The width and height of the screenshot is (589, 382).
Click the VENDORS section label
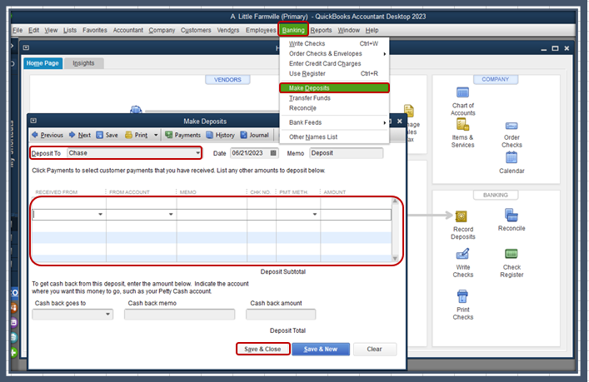[x=227, y=80]
